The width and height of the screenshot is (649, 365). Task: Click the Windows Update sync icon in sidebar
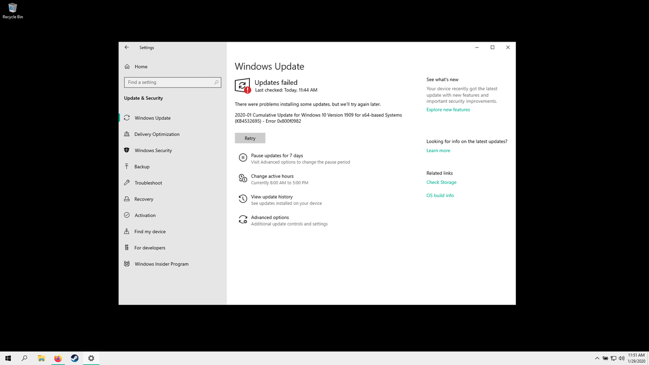pyautogui.click(x=127, y=118)
